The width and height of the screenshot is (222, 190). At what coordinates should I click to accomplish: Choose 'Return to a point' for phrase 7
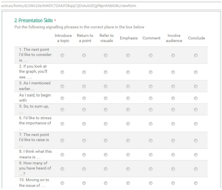[x=84, y=141]
